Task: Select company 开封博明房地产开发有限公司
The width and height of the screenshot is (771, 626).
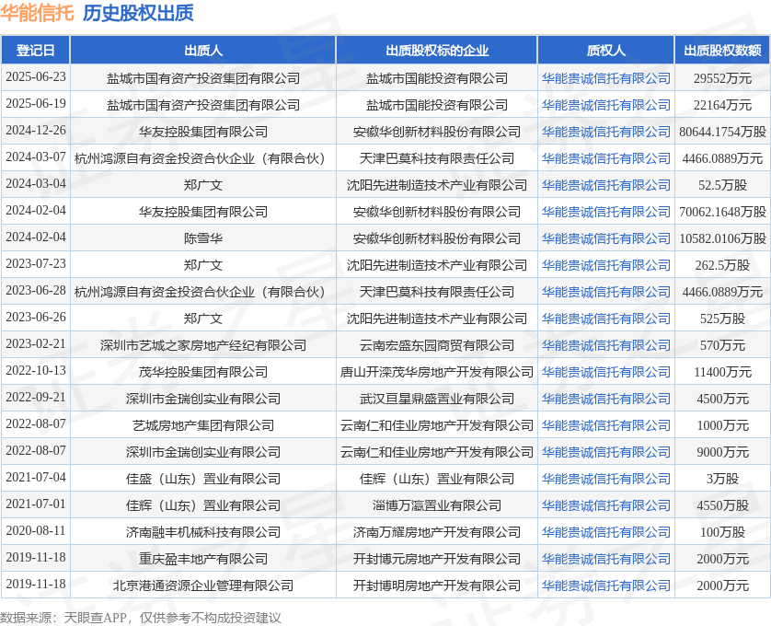Action: (x=437, y=585)
